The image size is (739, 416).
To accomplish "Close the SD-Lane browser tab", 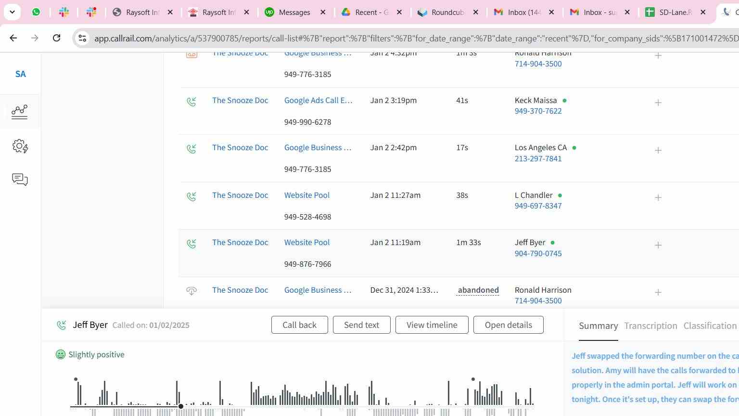I will coord(703,12).
